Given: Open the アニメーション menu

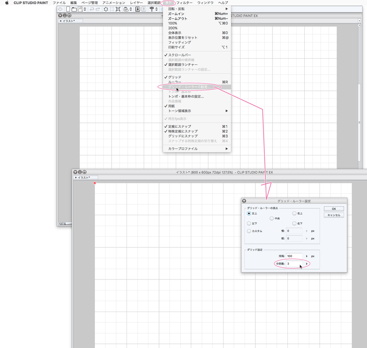Looking at the screenshot, I should [x=114, y=3].
